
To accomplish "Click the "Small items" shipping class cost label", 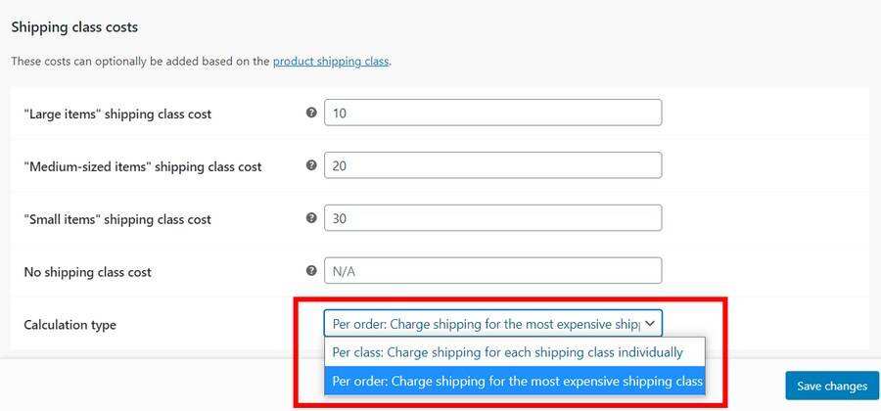I will point(117,219).
